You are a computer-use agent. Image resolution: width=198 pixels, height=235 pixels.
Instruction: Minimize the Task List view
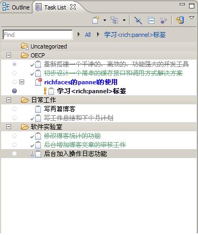point(182,4)
